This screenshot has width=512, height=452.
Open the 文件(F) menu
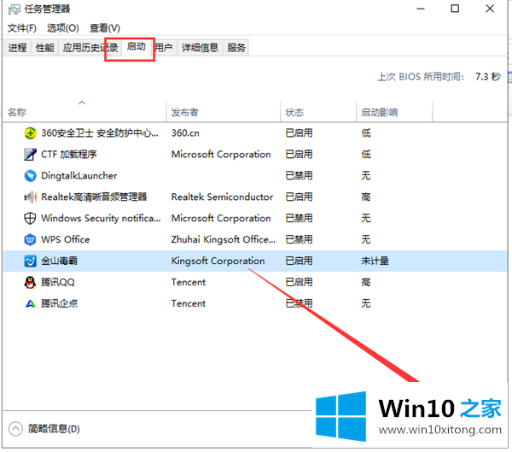tap(22, 28)
